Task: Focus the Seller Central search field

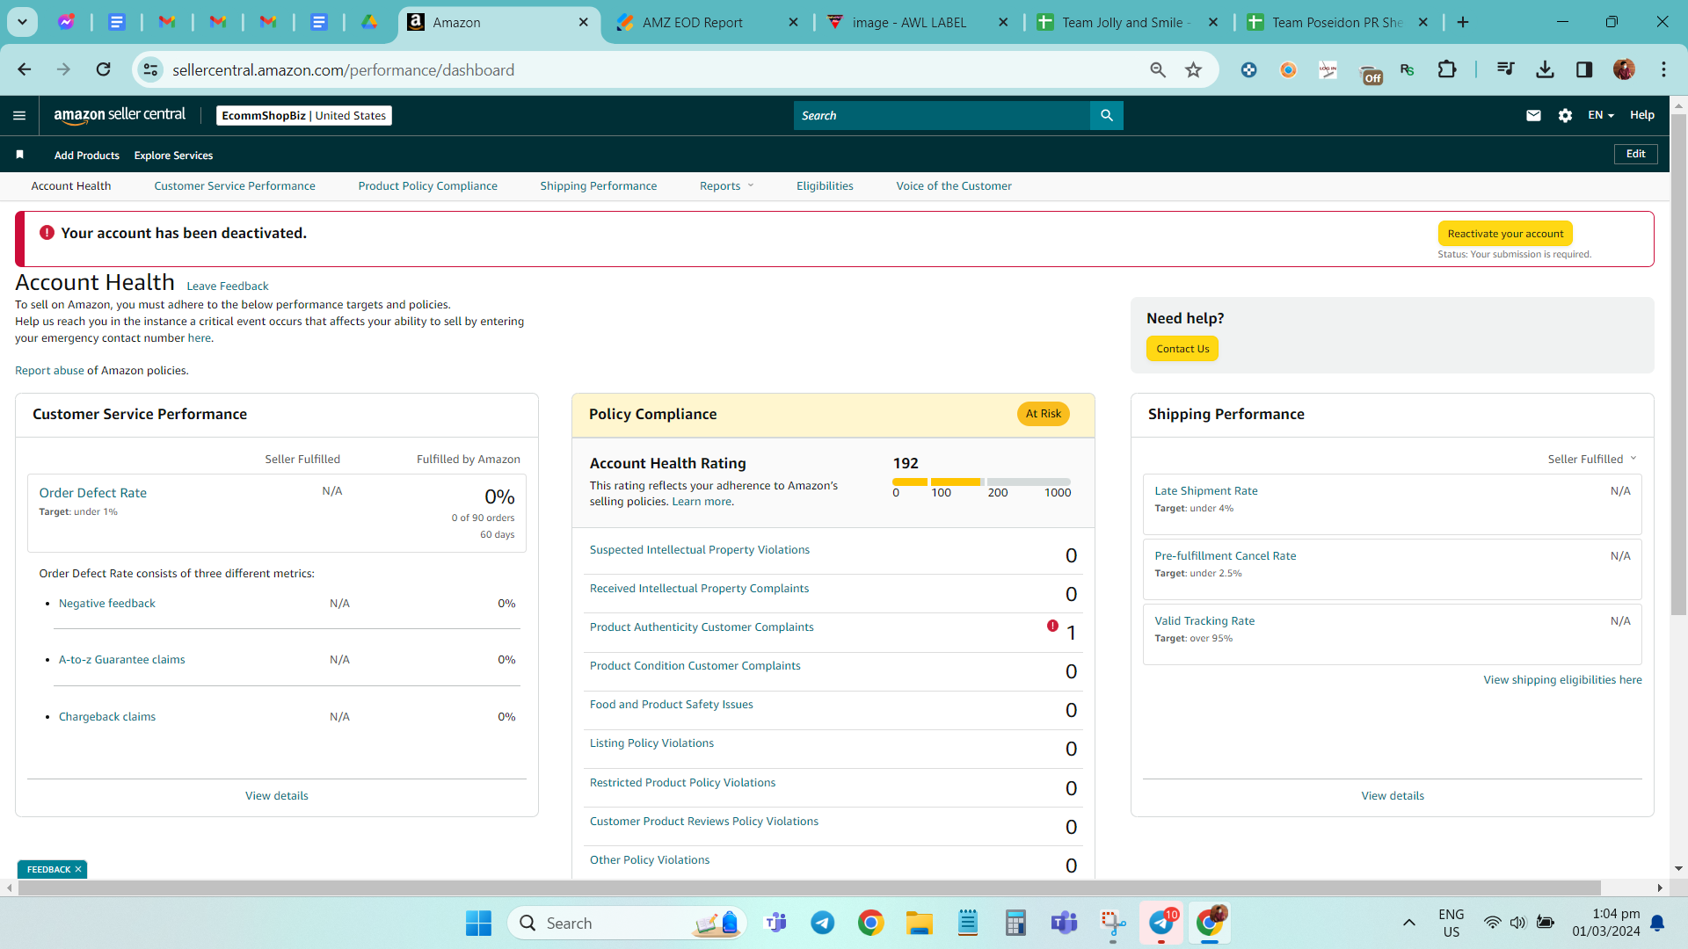Action: coord(942,115)
